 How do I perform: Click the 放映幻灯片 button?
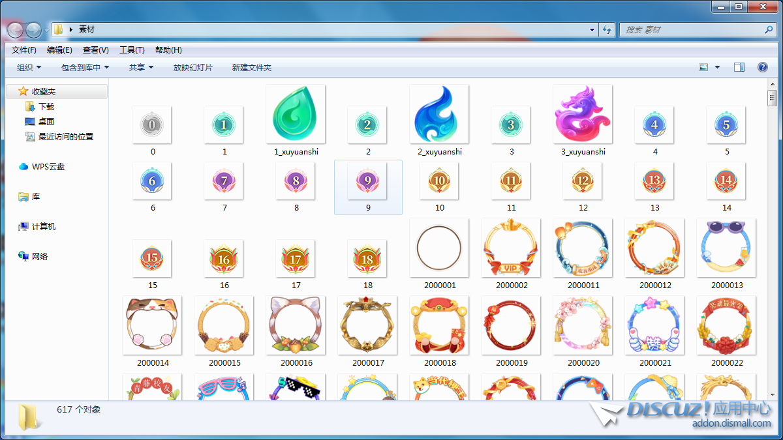coord(192,67)
